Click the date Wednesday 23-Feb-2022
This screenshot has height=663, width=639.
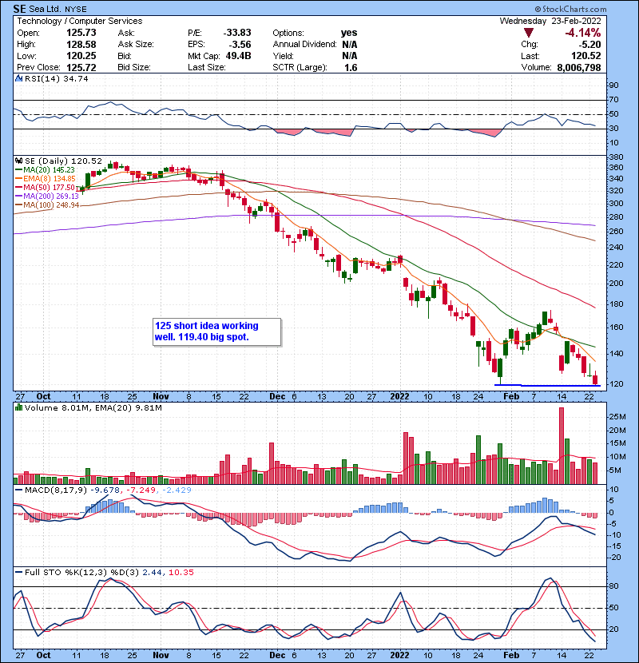550,21
